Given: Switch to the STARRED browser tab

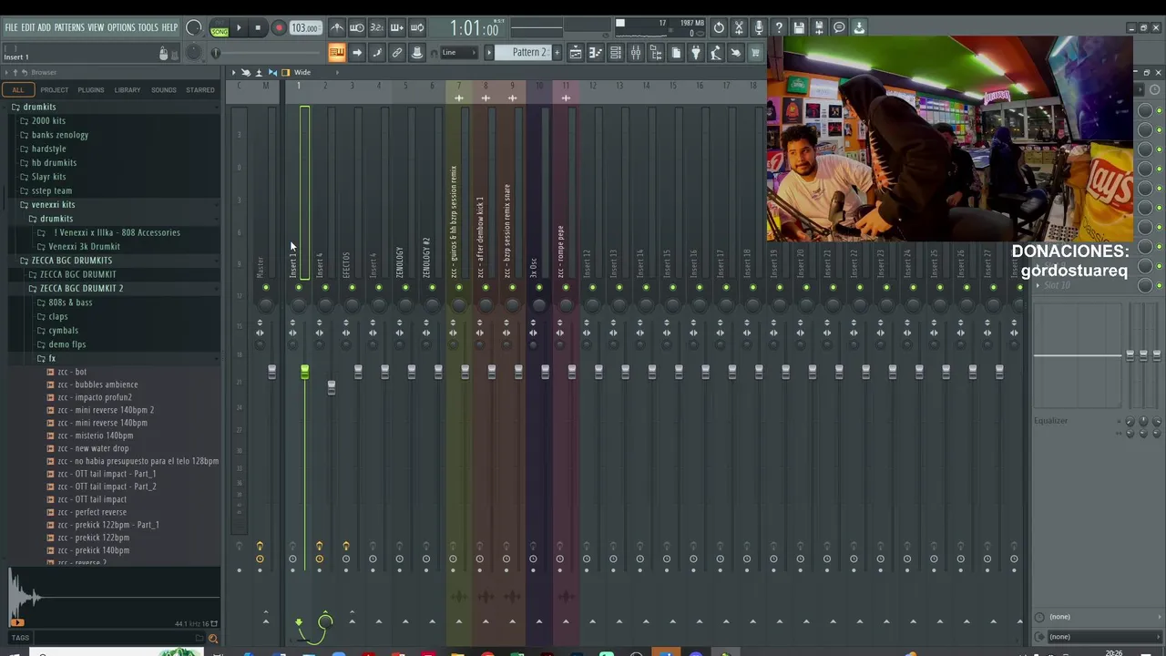Looking at the screenshot, I should click(200, 90).
